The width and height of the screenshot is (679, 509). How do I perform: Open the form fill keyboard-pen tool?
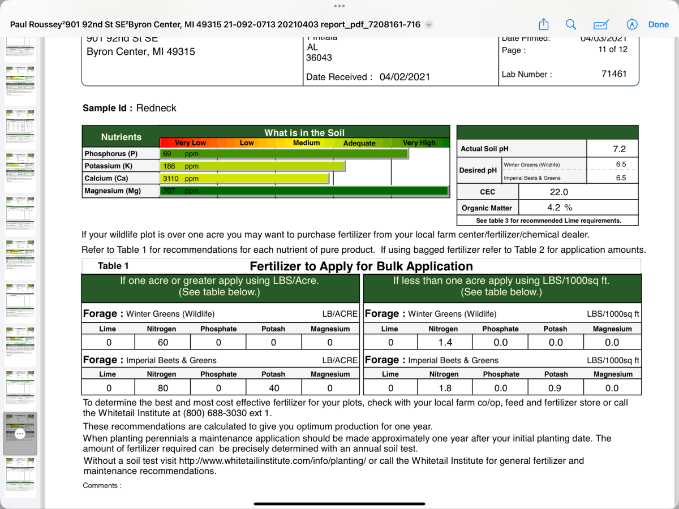(x=601, y=24)
